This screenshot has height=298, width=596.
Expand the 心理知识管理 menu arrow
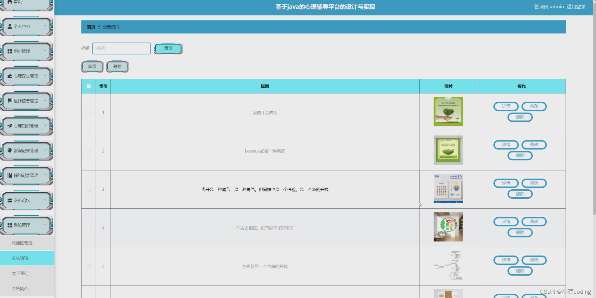(45, 125)
